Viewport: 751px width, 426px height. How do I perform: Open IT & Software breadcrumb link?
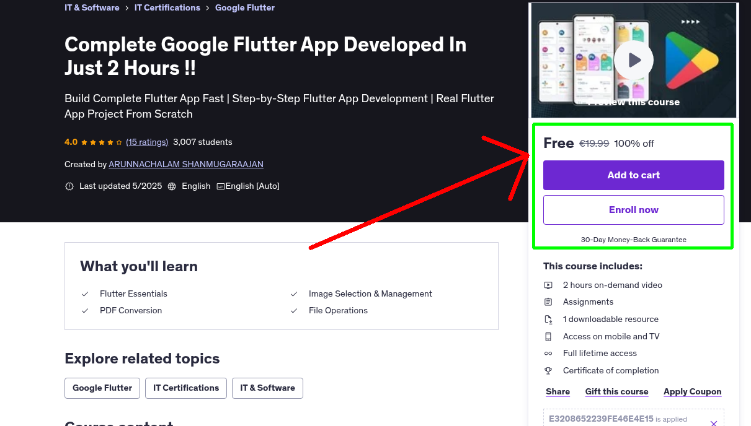coord(92,7)
